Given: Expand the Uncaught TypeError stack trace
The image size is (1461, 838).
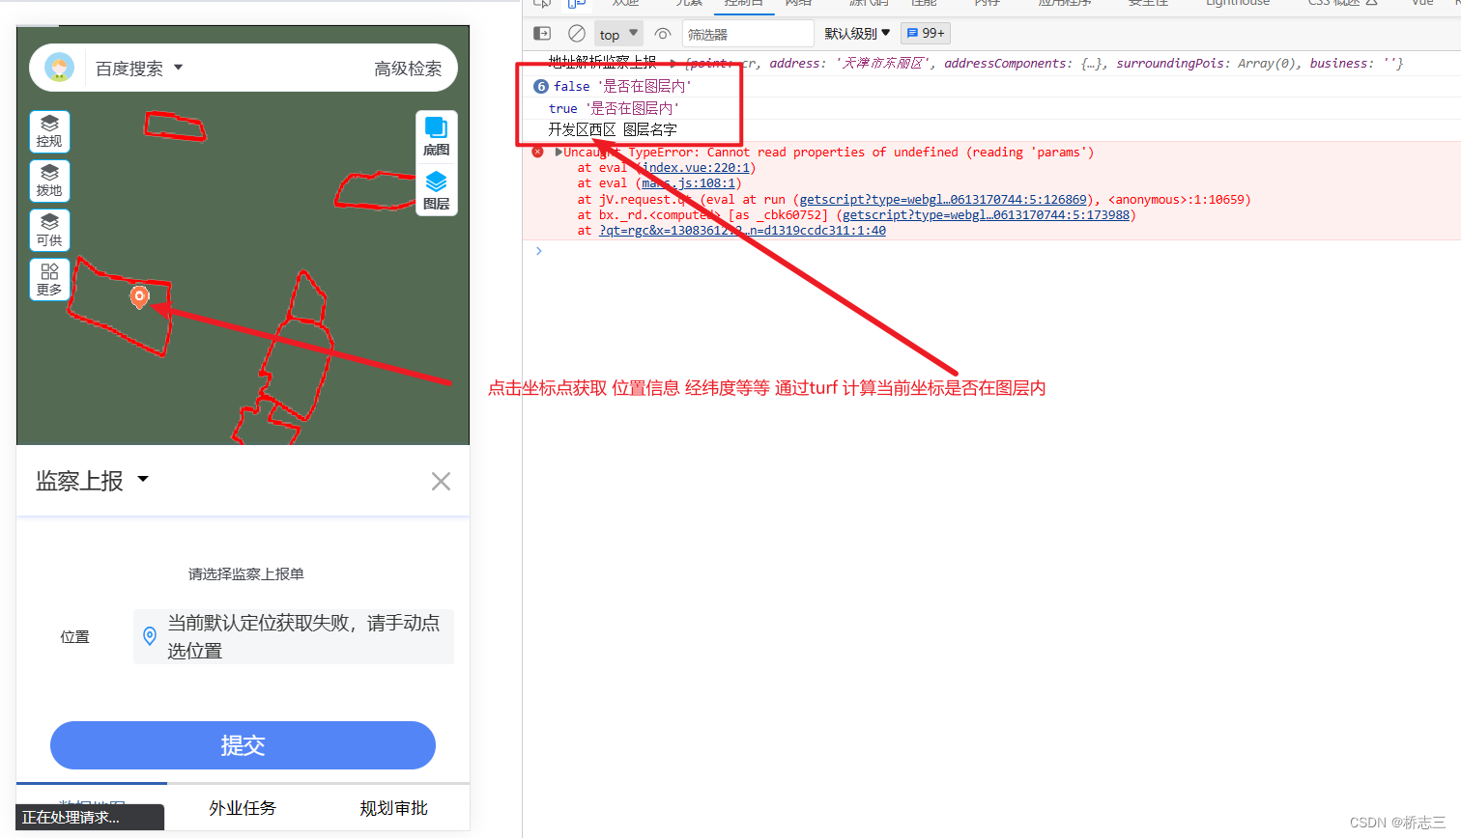Looking at the screenshot, I should click(x=559, y=153).
